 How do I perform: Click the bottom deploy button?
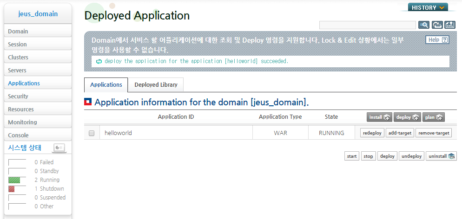click(388, 156)
